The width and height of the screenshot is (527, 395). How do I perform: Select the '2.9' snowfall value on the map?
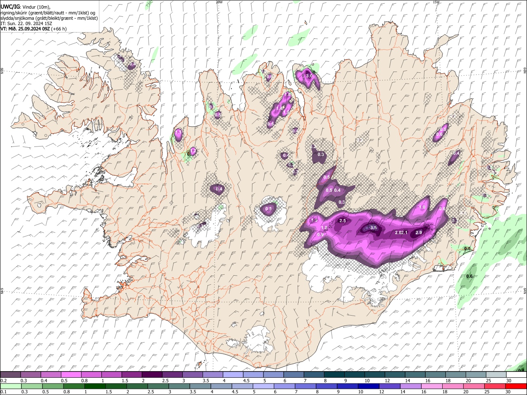click(419, 233)
